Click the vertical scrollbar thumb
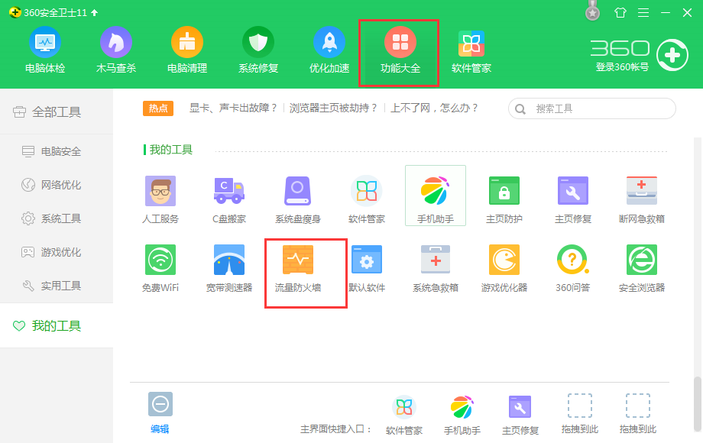 [x=697, y=403]
